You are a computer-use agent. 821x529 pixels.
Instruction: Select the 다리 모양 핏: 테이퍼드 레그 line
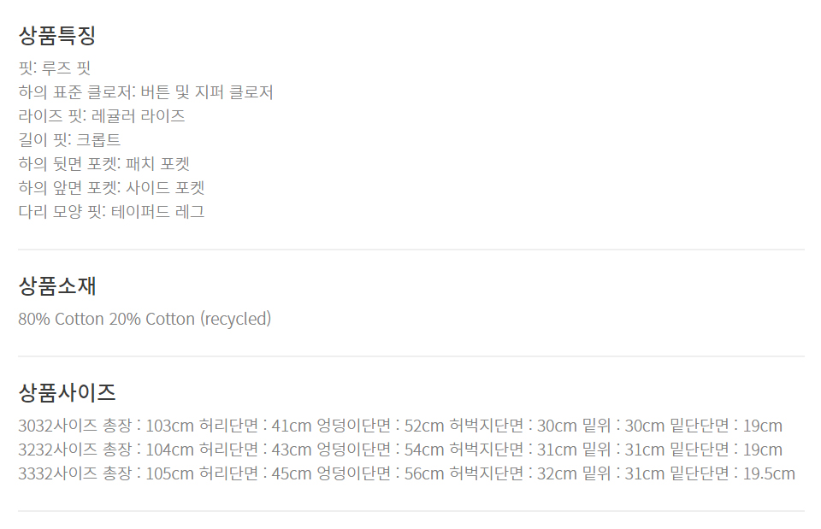tap(111, 212)
